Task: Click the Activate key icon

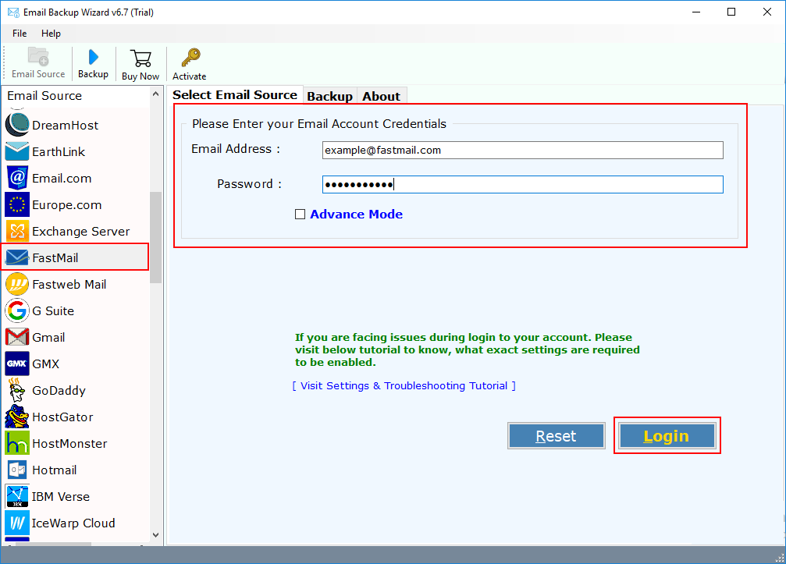Action: pyautogui.click(x=190, y=58)
